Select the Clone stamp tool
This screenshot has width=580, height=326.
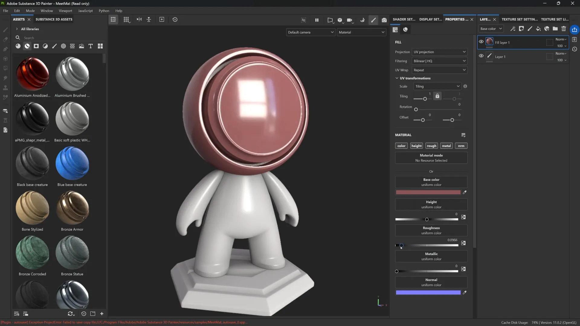coord(5,88)
